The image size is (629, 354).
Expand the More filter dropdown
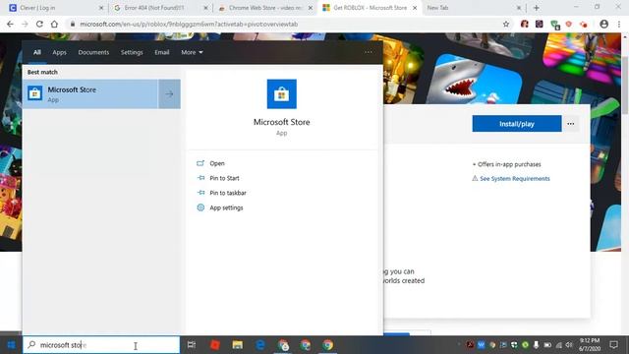[x=192, y=52]
